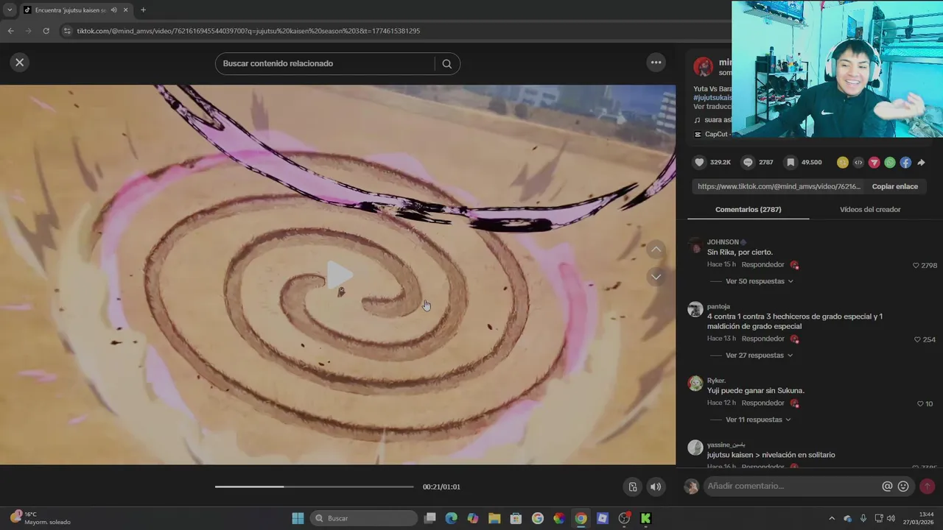This screenshot has height=530, width=943.
Task: Click the yellow repost share icon
Action: (842, 162)
